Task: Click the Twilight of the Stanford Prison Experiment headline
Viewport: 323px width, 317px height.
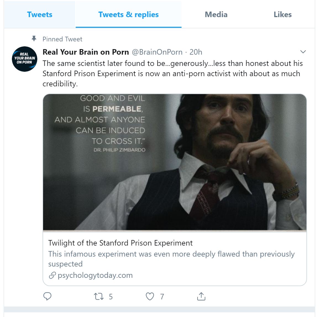Action: pyautogui.click(x=120, y=243)
